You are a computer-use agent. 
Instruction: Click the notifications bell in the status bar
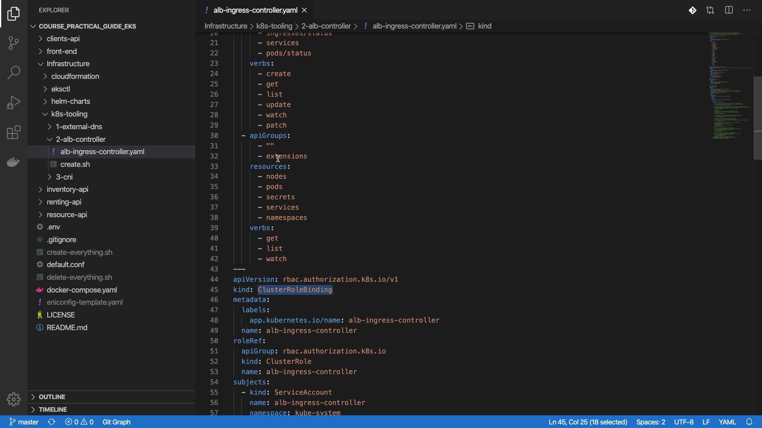click(749, 422)
